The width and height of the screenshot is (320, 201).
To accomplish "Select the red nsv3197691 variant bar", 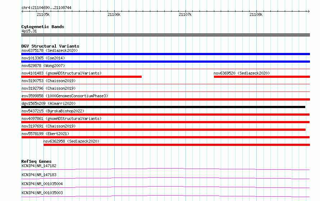I will coord(164,130).
